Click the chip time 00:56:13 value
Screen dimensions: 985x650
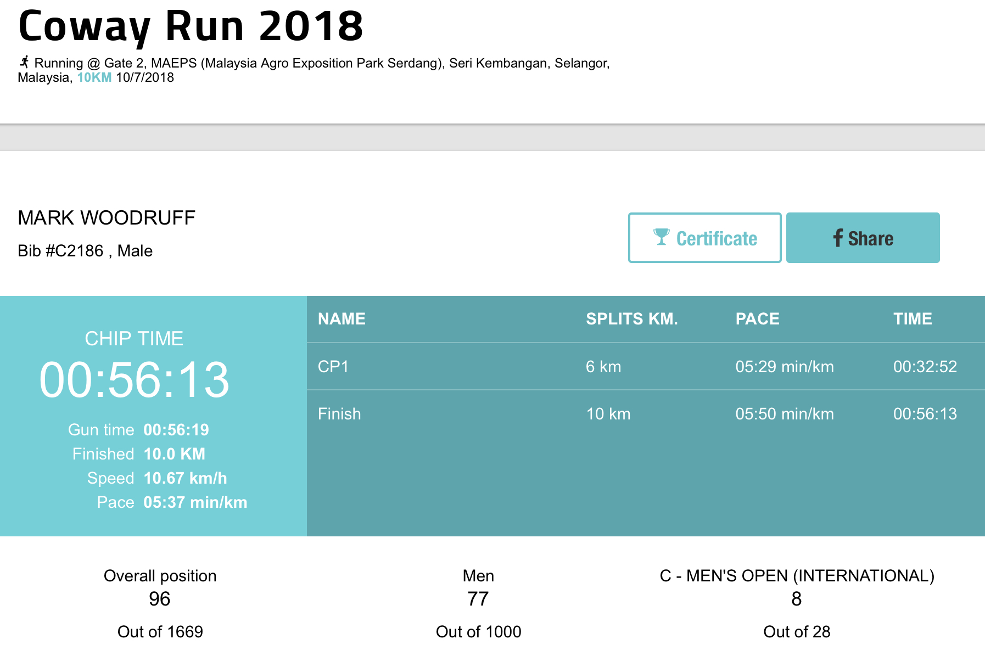point(135,380)
